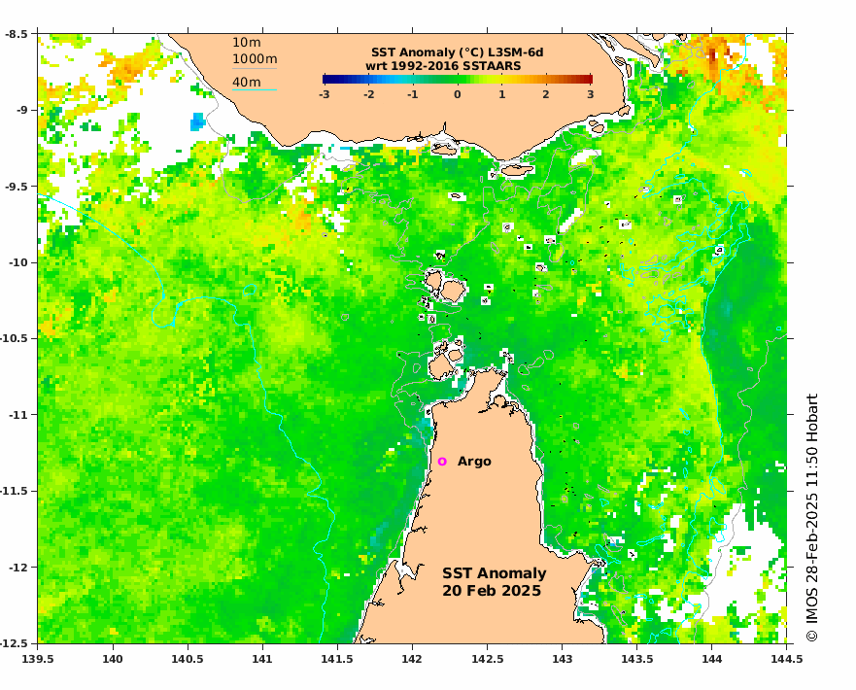Click the '40m' depth contour legend
Viewport: 856px width, 690px height.
(x=247, y=83)
